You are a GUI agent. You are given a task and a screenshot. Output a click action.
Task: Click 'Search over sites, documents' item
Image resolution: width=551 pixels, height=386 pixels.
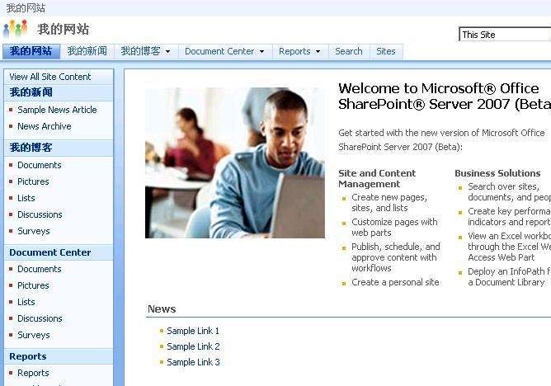(509, 192)
